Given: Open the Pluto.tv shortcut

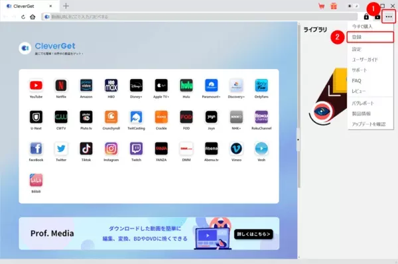Looking at the screenshot, I should point(86,117).
